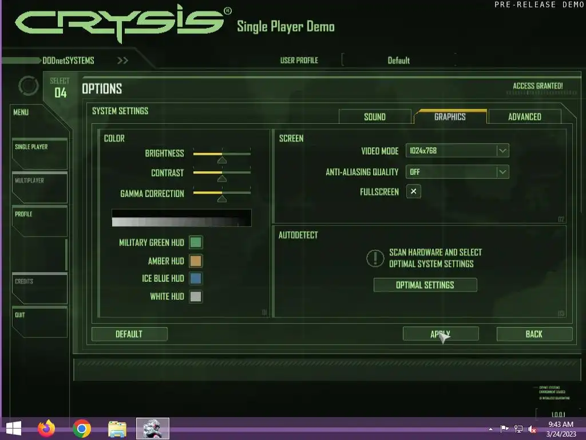586x440 pixels.
Task: Open the Credits menu item
Action: coord(39,288)
